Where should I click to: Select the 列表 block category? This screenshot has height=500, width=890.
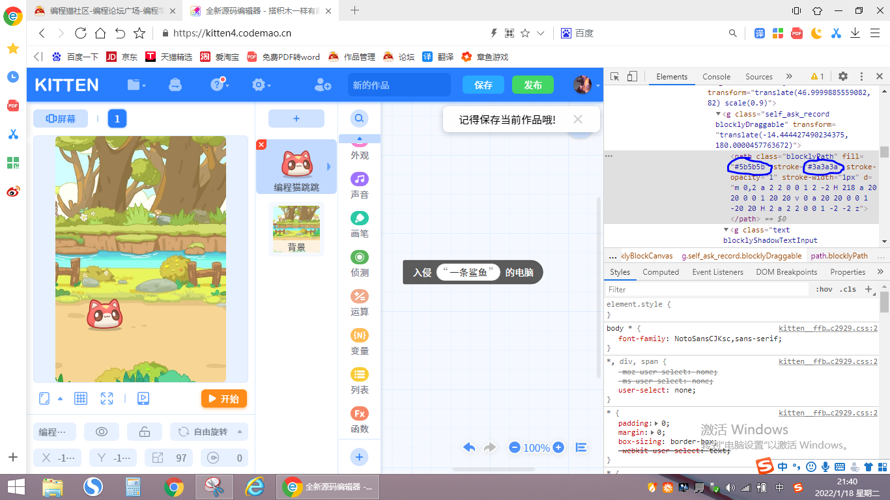tap(360, 381)
